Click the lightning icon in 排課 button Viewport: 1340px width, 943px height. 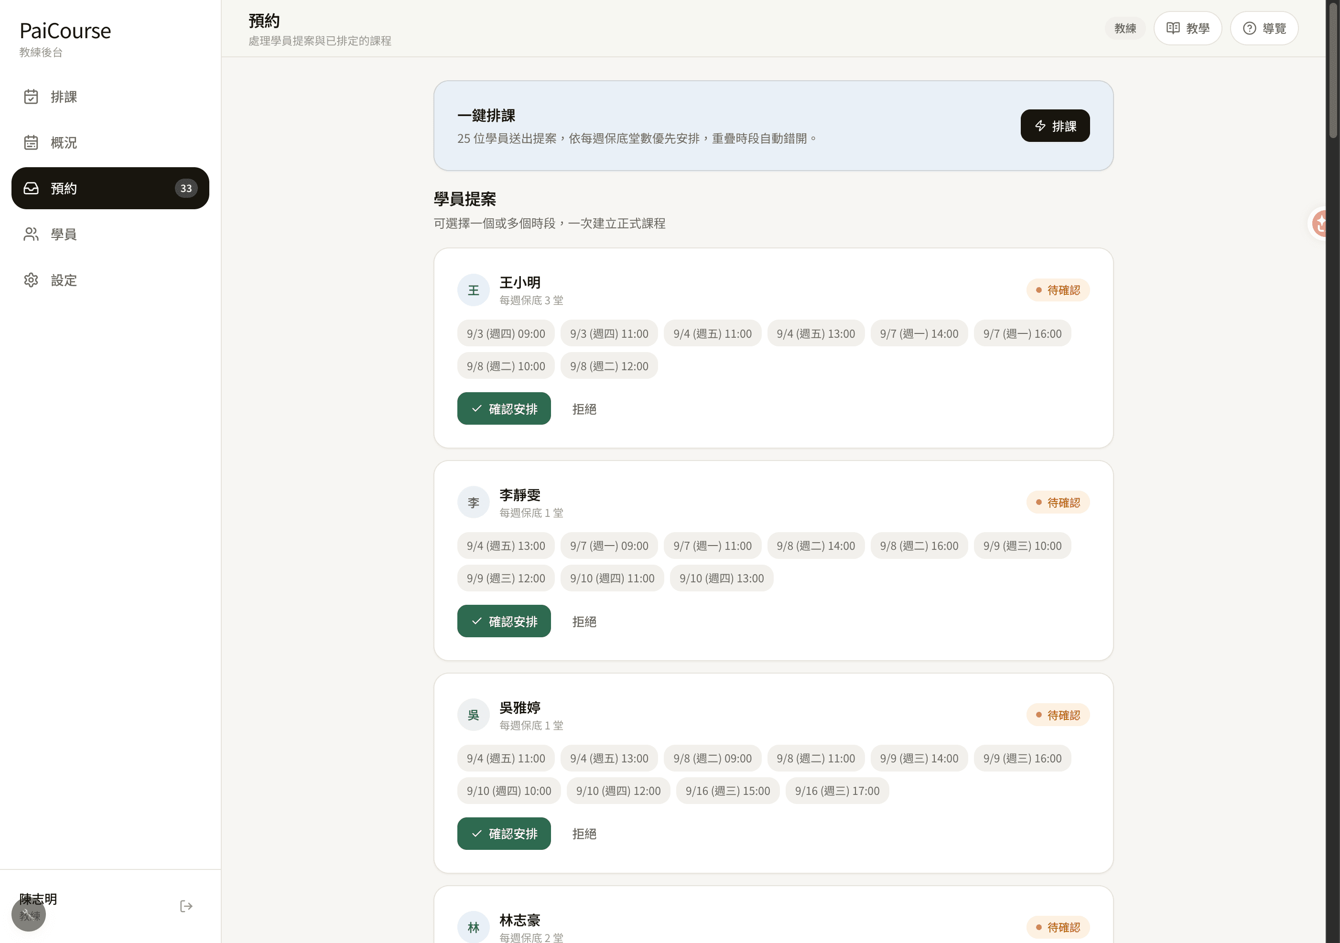pos(1040,126)
